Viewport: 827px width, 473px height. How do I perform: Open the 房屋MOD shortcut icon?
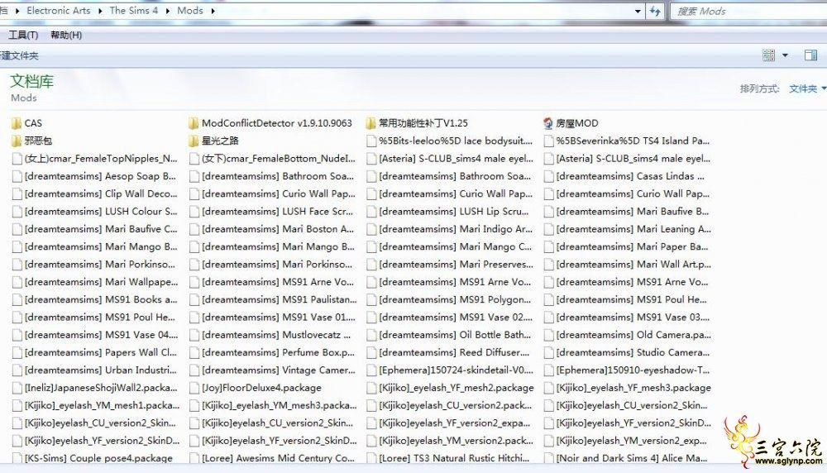(x=548, y=123)
